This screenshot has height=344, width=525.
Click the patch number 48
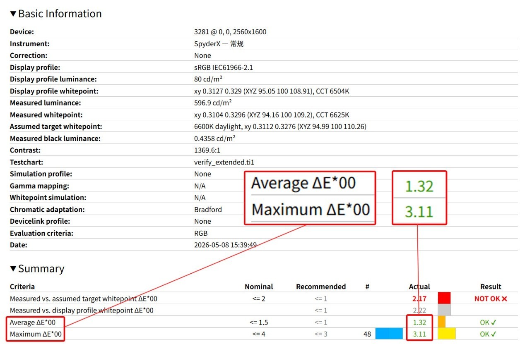point(367,334)
